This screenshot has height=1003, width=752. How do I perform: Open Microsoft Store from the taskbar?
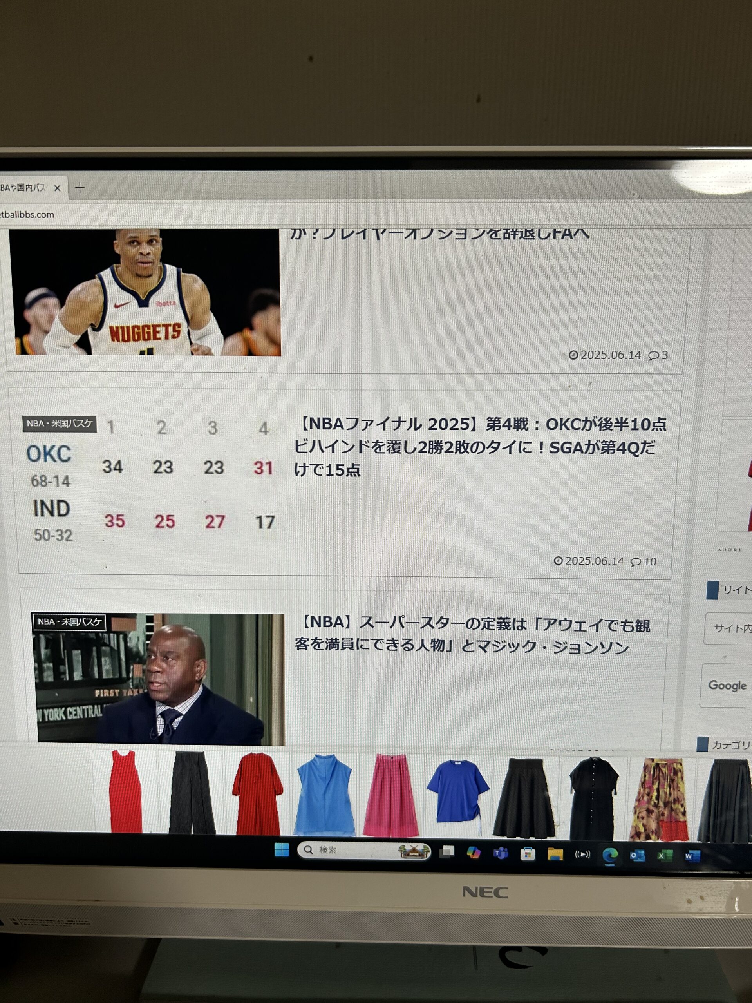[x=528, y=854]
